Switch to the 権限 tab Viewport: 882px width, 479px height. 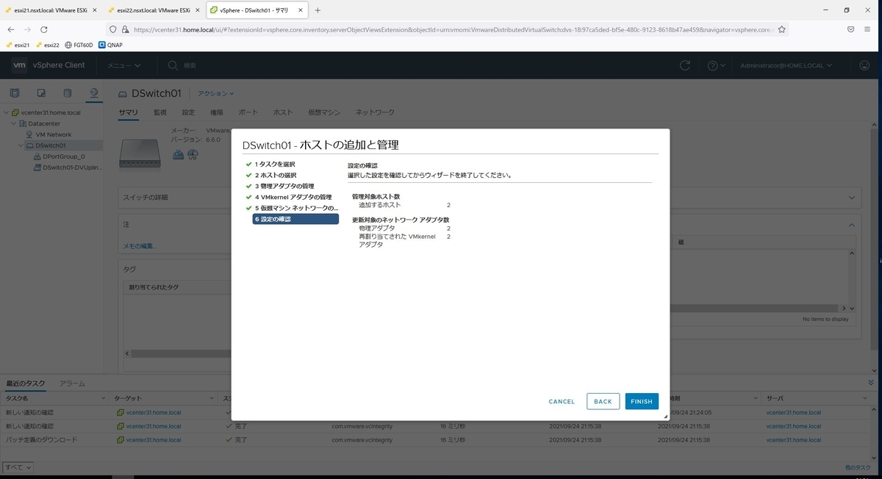point(217,112)
